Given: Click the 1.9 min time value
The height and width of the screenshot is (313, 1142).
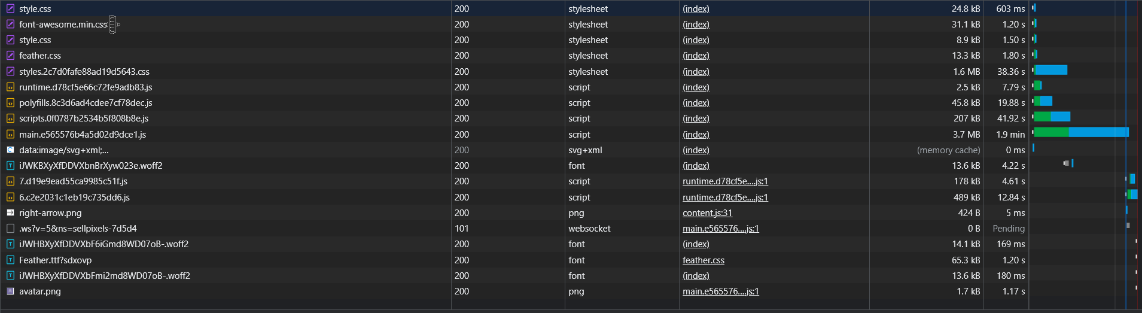Looking at the screenshot, I should tap(1010, 135).
